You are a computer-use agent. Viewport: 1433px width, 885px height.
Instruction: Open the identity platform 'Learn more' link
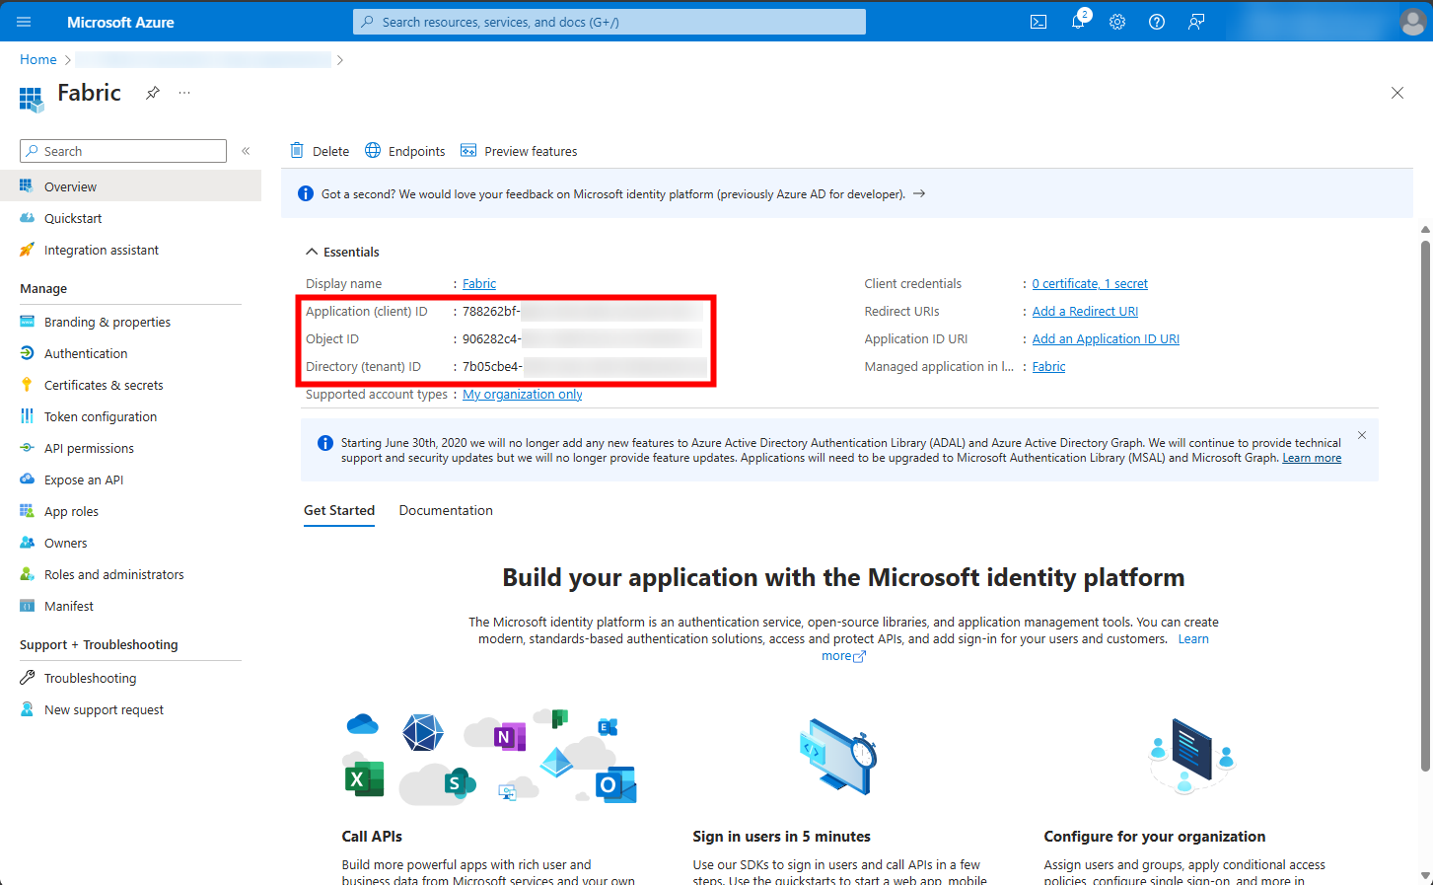[1193, 638]
